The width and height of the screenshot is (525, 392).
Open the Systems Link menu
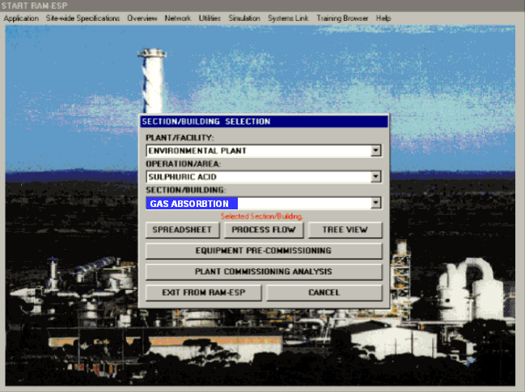click(x=288, y=19)
